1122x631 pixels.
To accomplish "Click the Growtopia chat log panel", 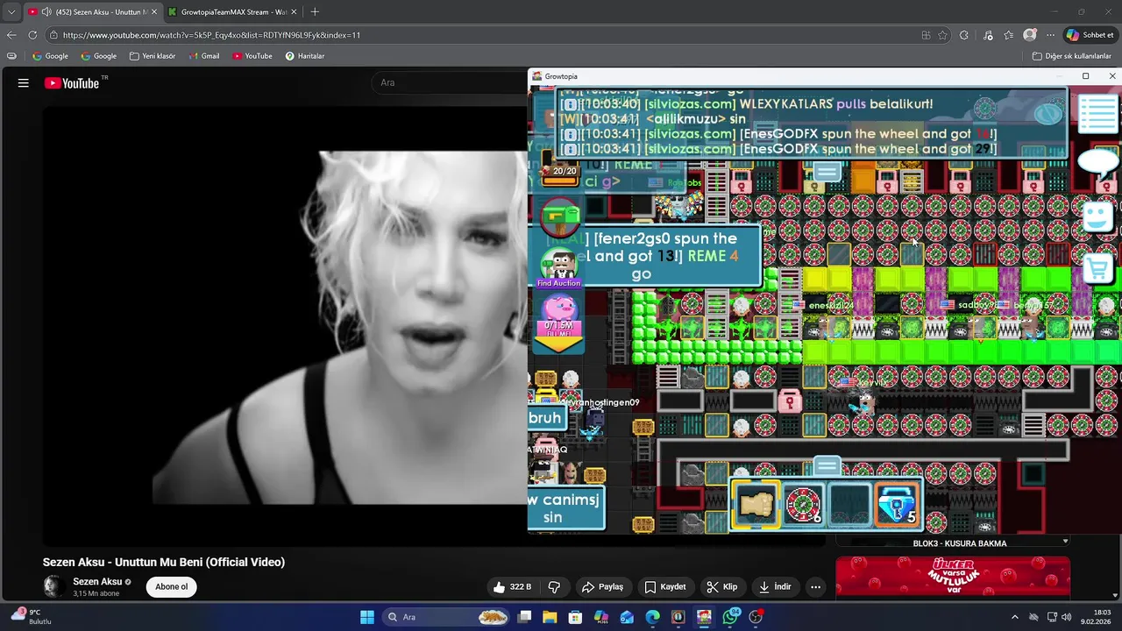I will point(813,123).
